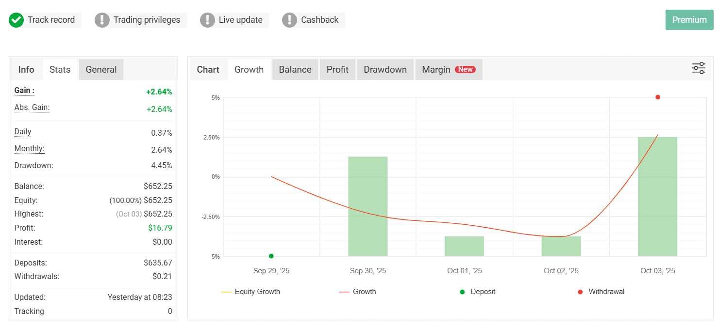718x327 pixels.
Task: Click the red withdrawal dot on chart
Action: coord(658,97)
